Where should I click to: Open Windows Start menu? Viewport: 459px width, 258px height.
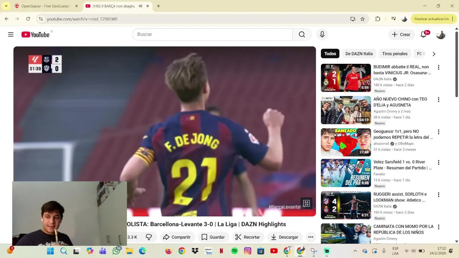coord(50,251)
